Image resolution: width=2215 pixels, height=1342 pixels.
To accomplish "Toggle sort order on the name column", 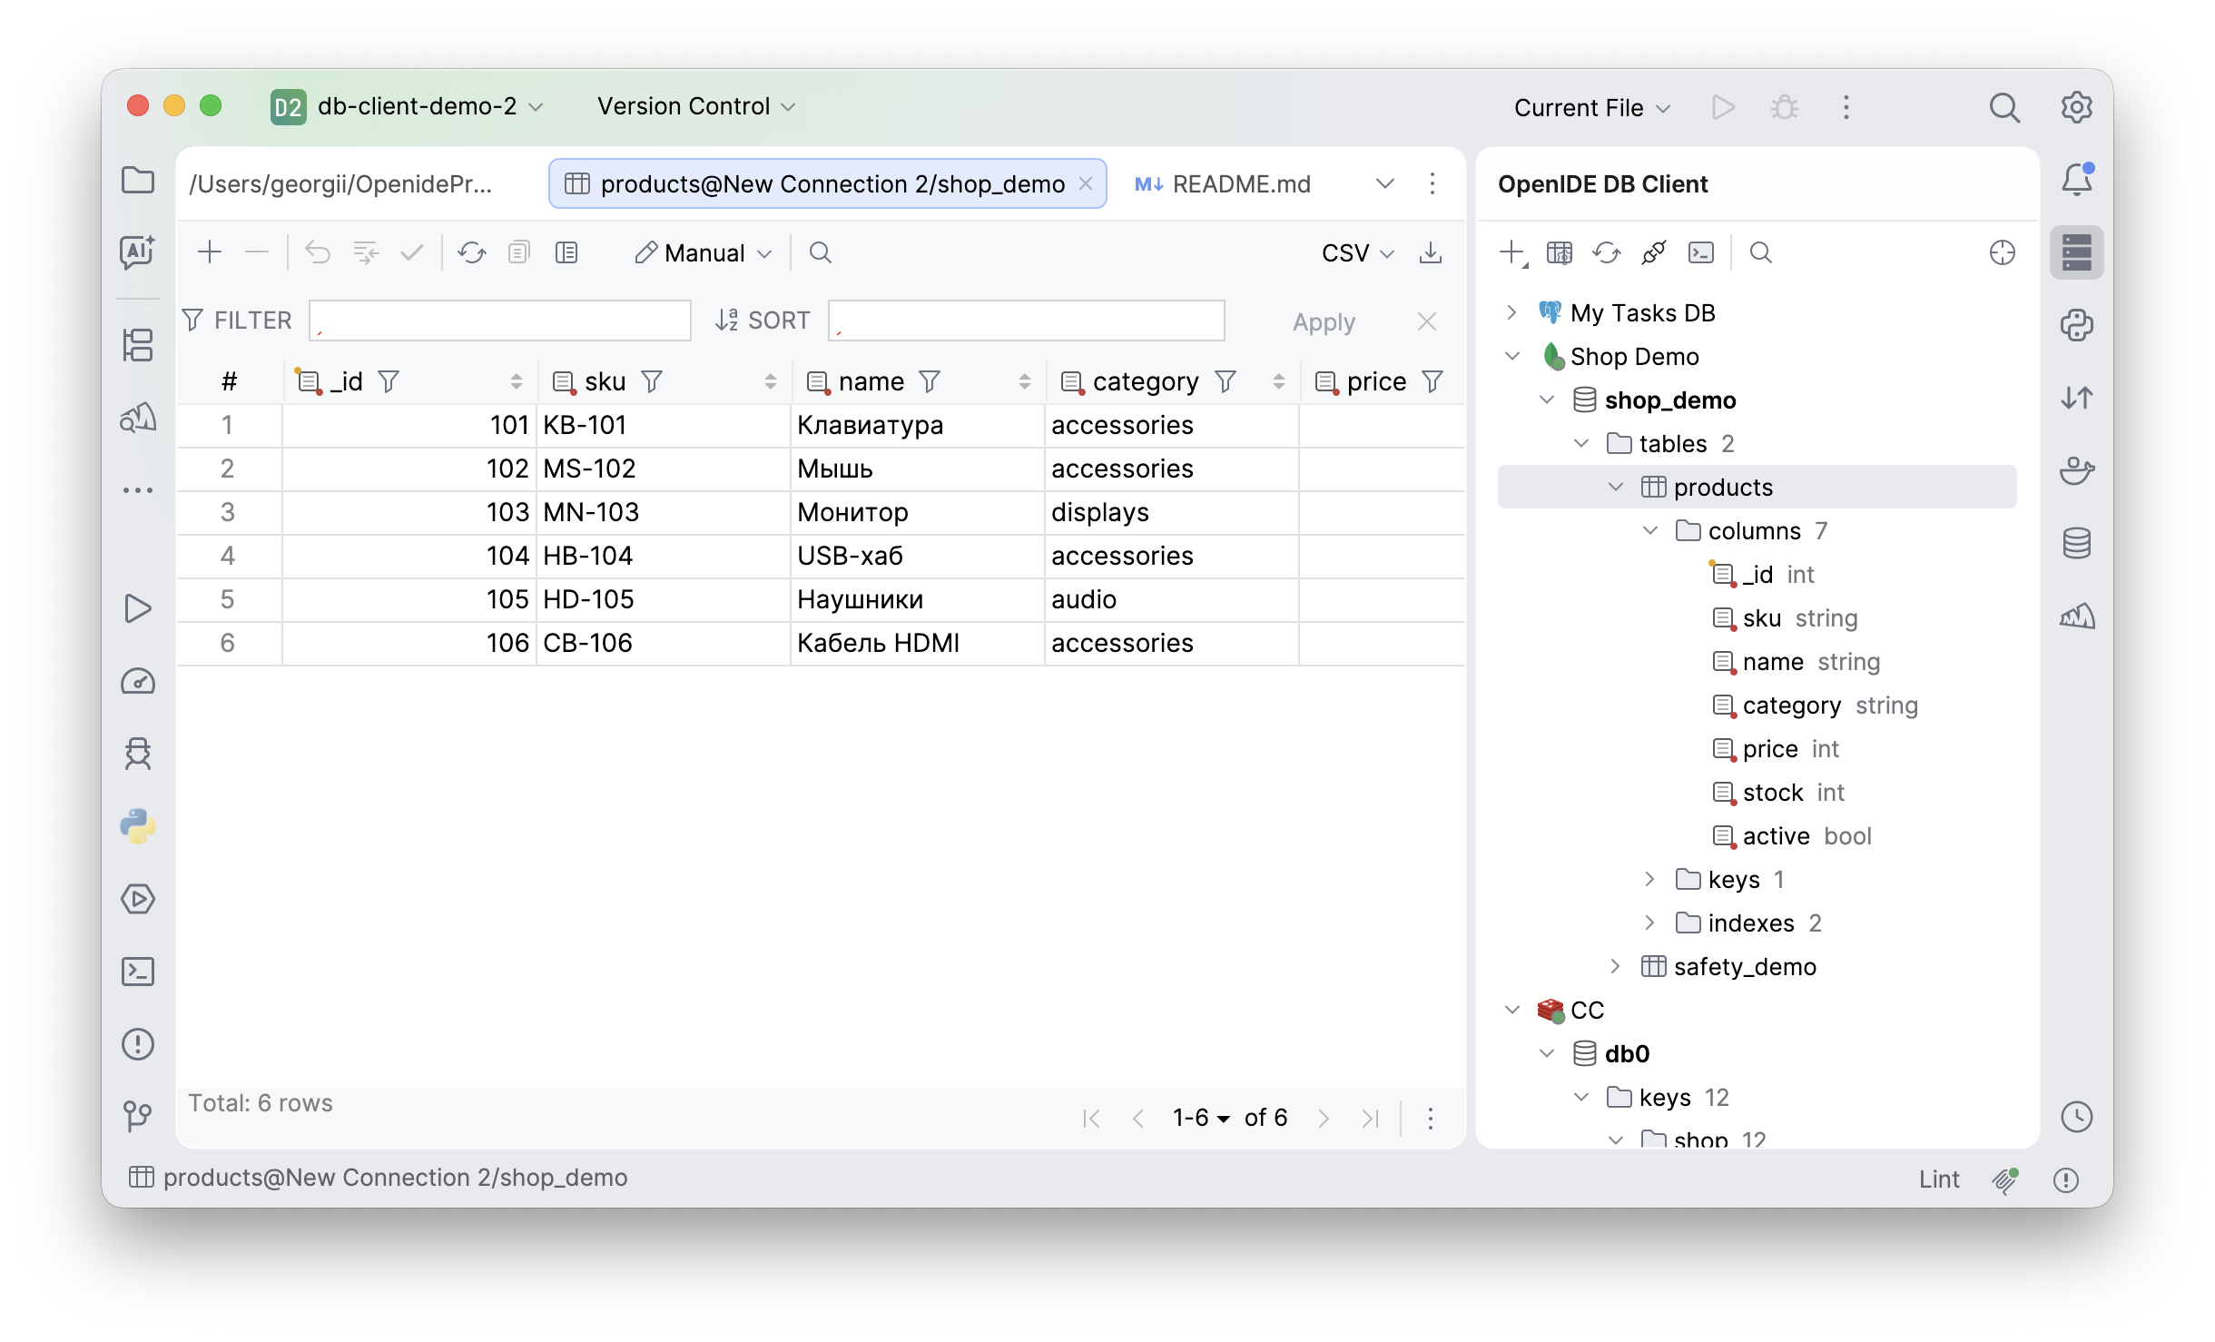I will pyautogui.click(x=1025, y=381).
